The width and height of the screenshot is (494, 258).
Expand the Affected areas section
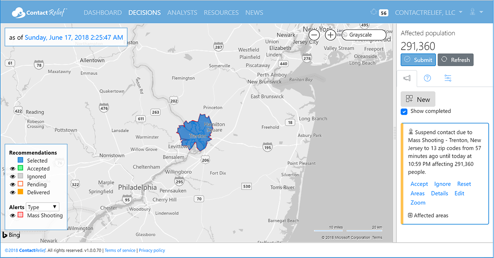[428, 215]
